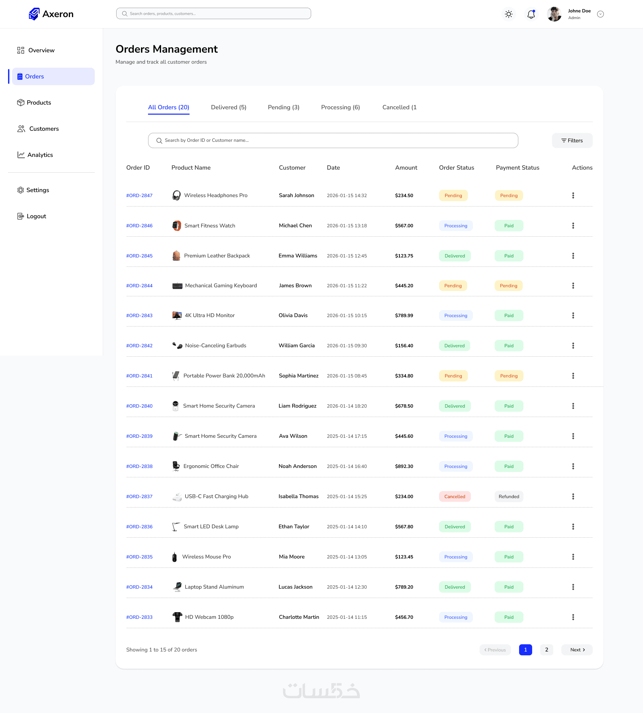
Task: Click the Next page button
Action: 577,650
